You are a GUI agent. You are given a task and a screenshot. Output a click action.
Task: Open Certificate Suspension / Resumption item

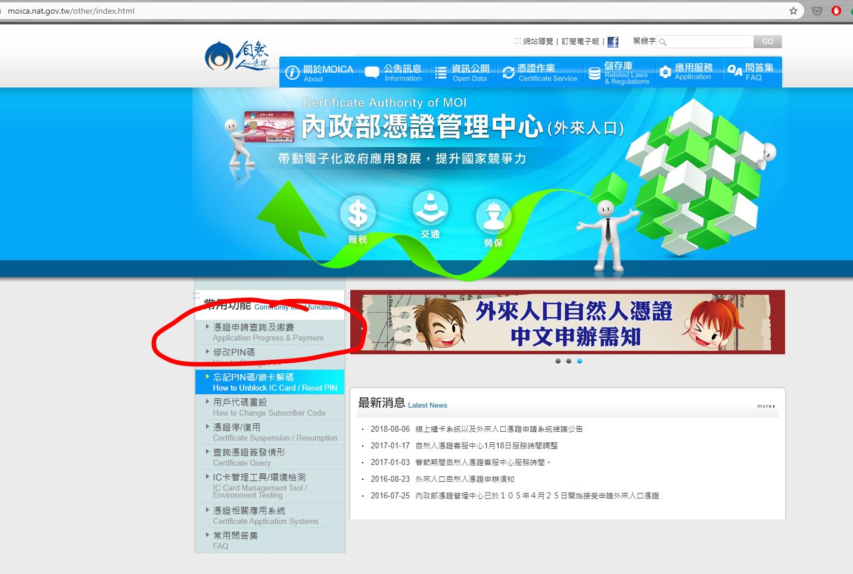274,432
